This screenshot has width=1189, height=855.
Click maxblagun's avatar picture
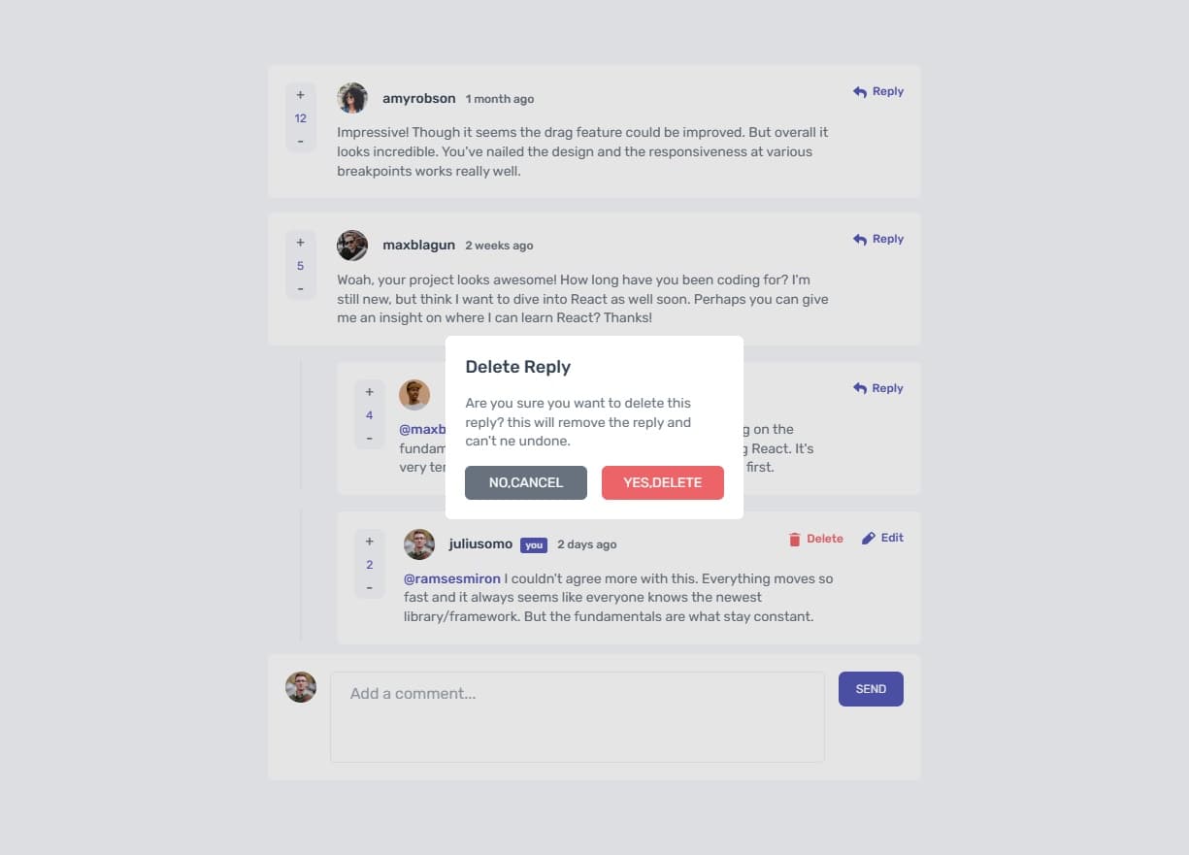coord(352,246)
